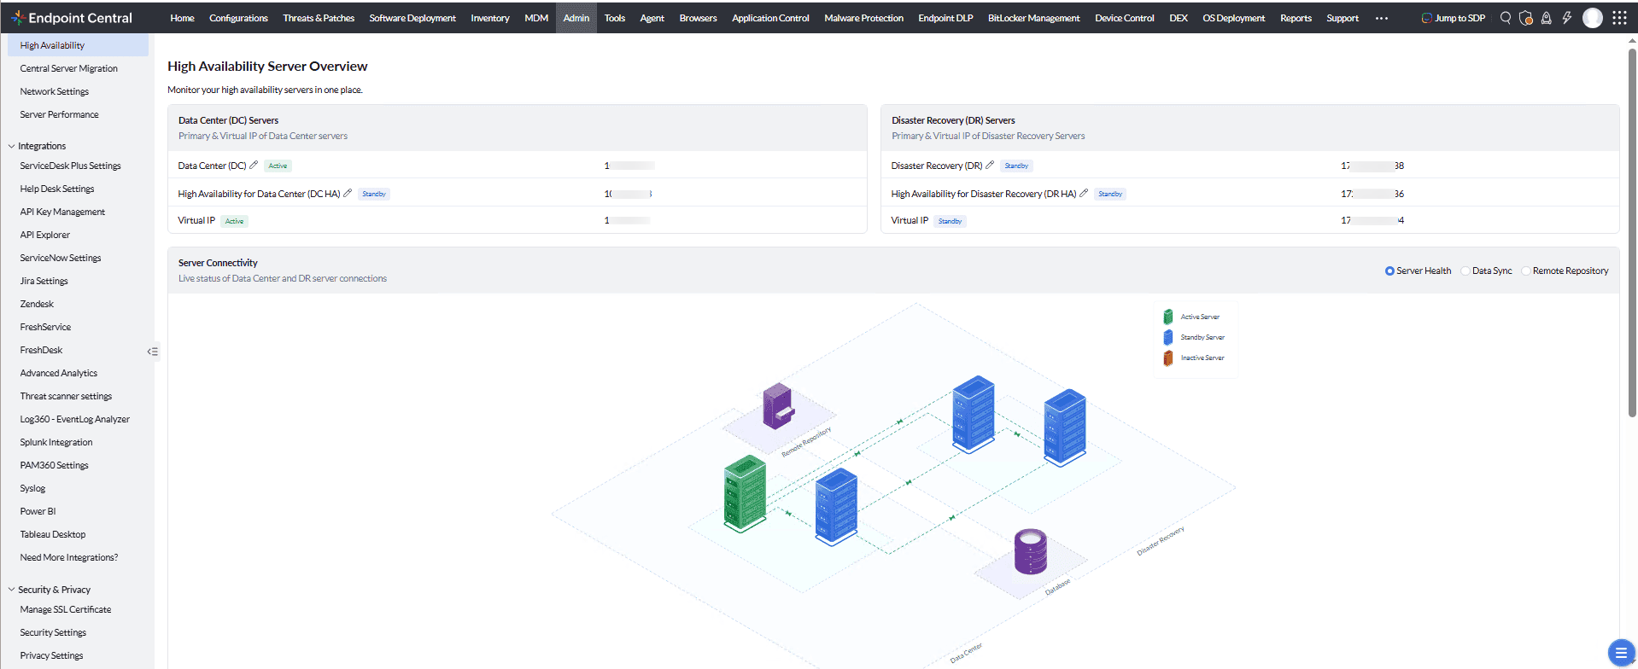Open API Key Management
Image resolution: width=1638 pixels, height=669 pixels.
pos(62,212)
